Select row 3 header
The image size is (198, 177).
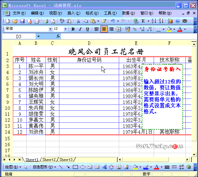pyautogui.click(x=7, y=66)
